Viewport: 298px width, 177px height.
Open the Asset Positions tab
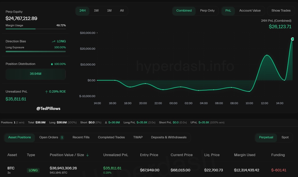tap(19, 137)
